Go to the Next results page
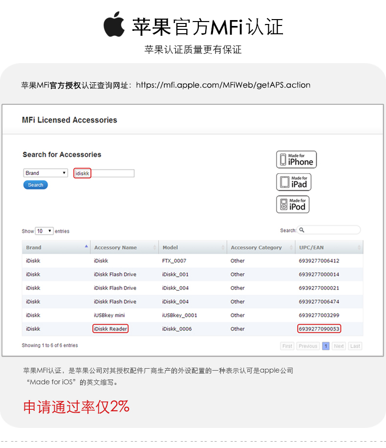The image size is (386, 448). [339, 346]
